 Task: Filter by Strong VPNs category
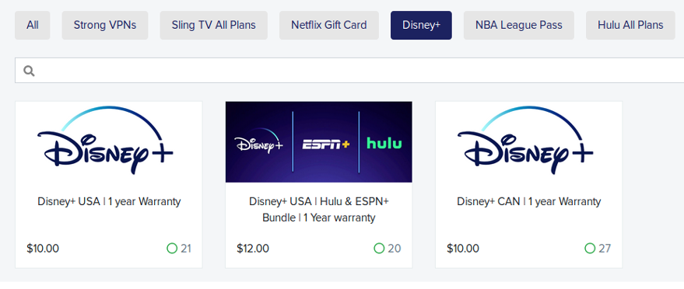(x=105, y=25)
